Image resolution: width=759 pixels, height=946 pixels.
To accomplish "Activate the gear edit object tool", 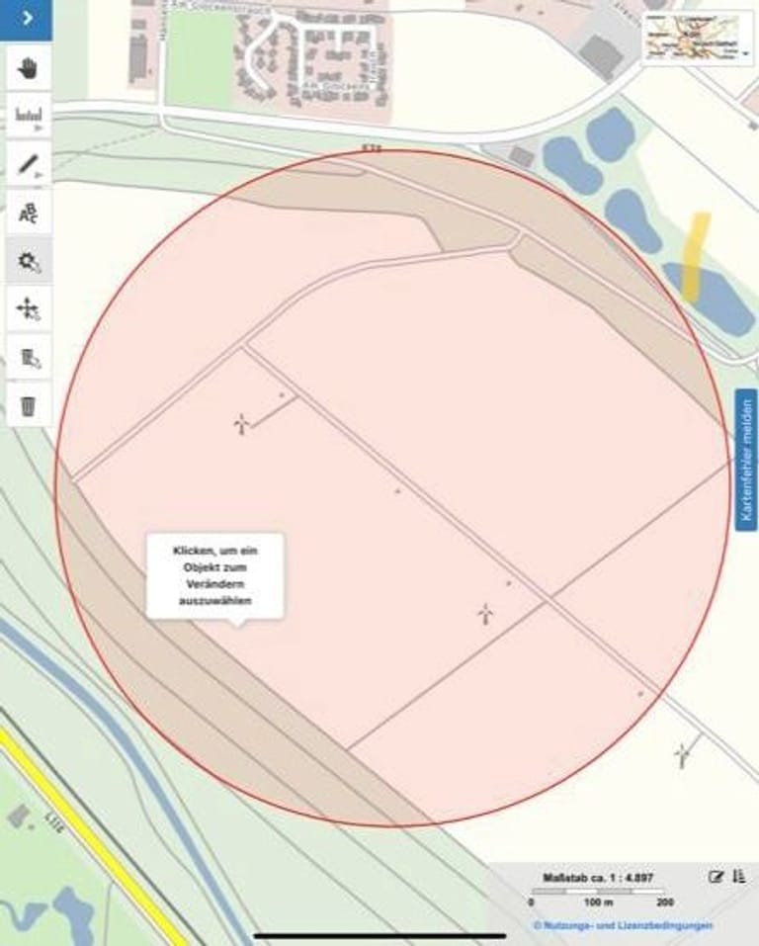I will click(29, 261).
